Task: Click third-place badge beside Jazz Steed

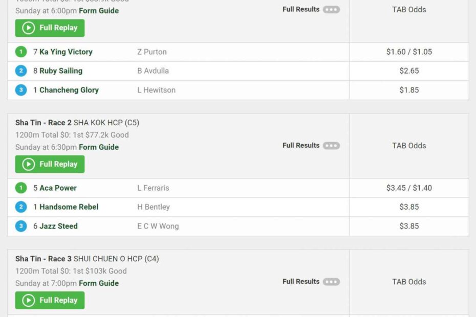Action: click(21, 226)
